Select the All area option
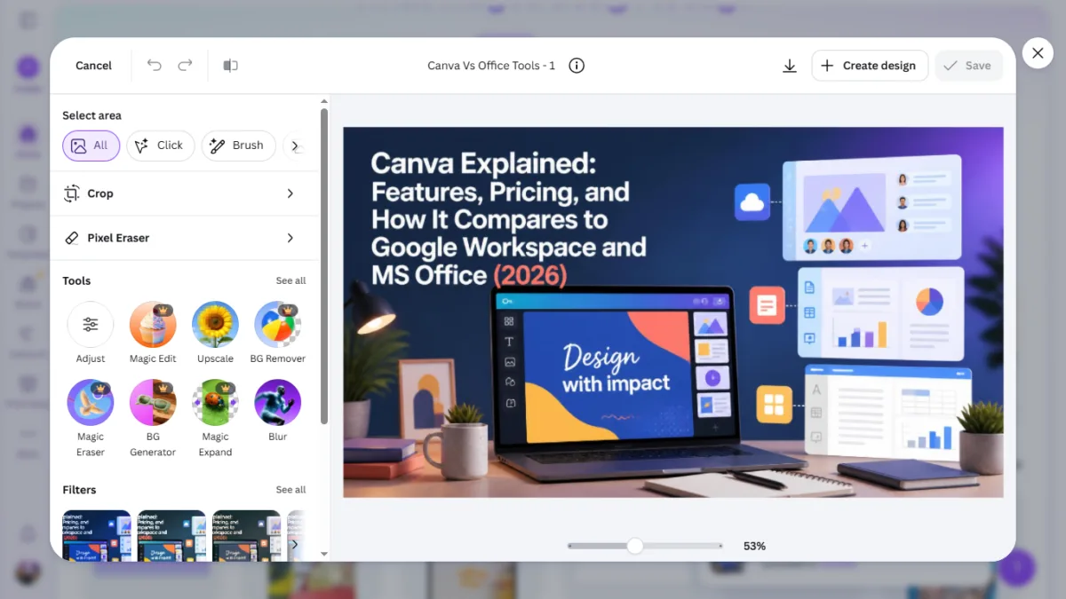This screenshot has width=1066, height=599. click(91, 146)
